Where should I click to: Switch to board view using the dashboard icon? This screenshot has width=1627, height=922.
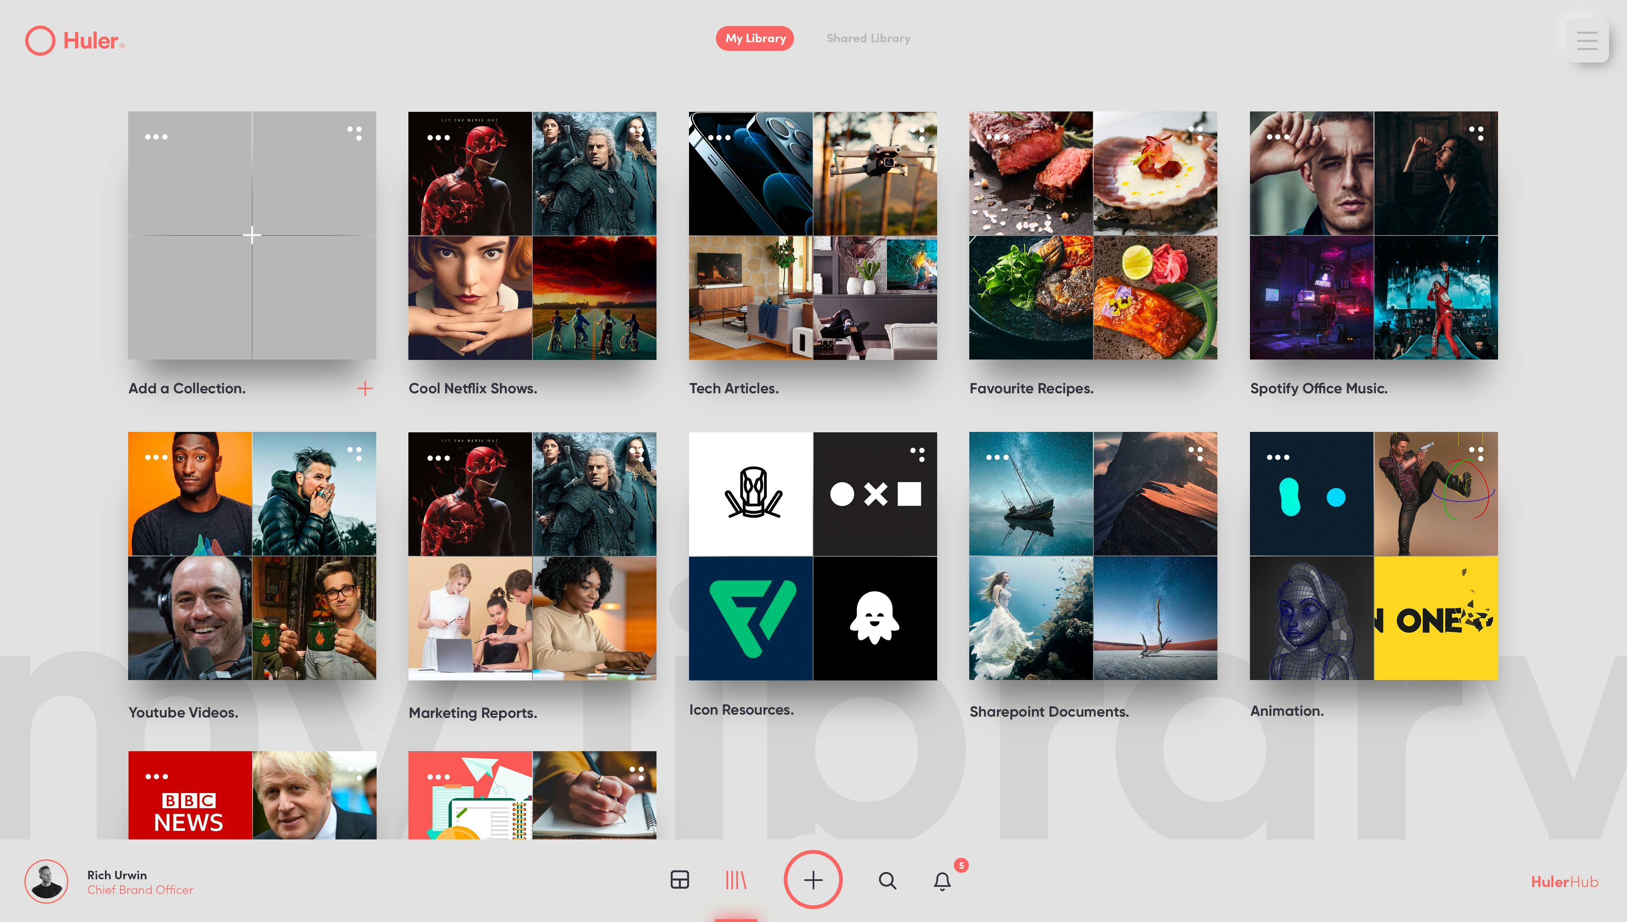(680, 879)
